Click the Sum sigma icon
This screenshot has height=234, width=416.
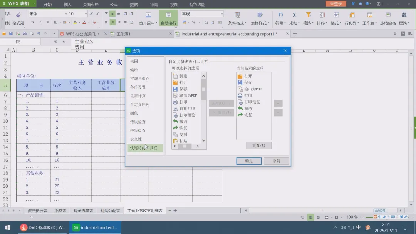294,15
